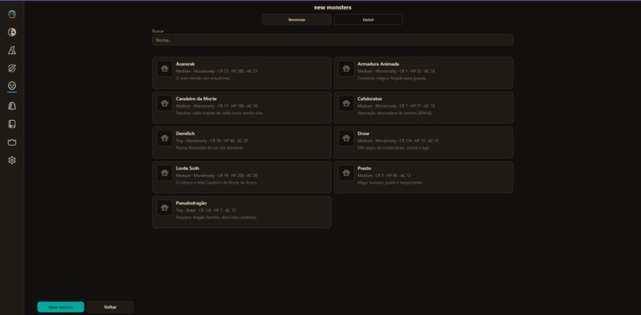
Task: Click Acererak stats line CR 23
Action: pos(216,71)
